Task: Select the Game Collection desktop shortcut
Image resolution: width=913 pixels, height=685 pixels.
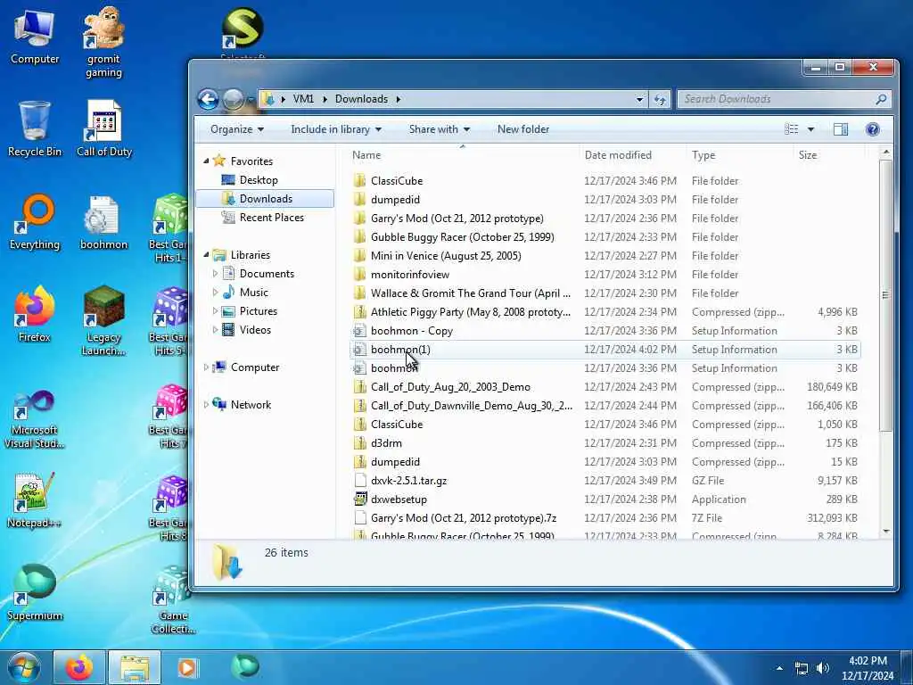Action: (172, 600)
